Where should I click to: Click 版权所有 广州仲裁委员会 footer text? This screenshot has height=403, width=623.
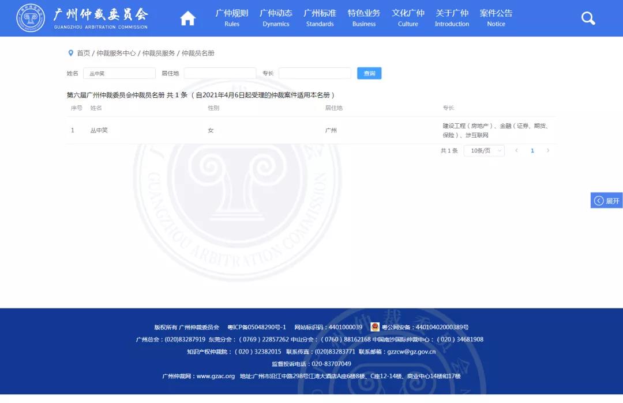click(x=187, y=327)
